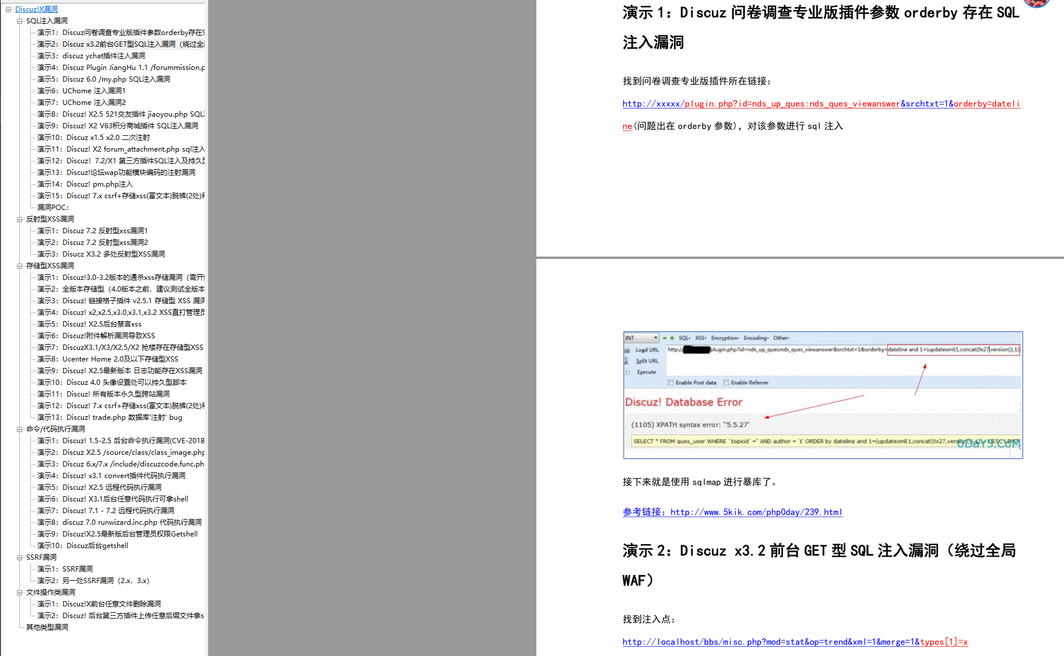Select 演示1: SSRF漏洞 entry

click(x=65, y=569)
